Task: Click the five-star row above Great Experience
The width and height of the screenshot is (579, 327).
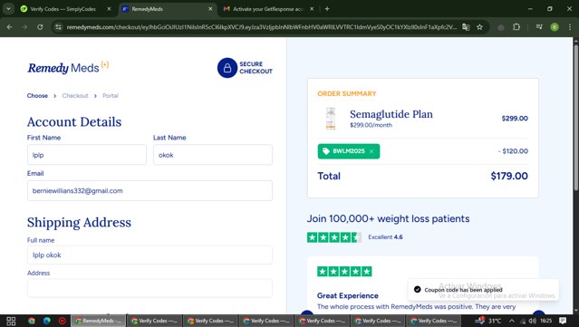Action: click(344, 272)
